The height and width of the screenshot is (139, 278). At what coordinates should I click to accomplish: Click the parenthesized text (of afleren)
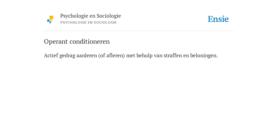click(112, 56)
